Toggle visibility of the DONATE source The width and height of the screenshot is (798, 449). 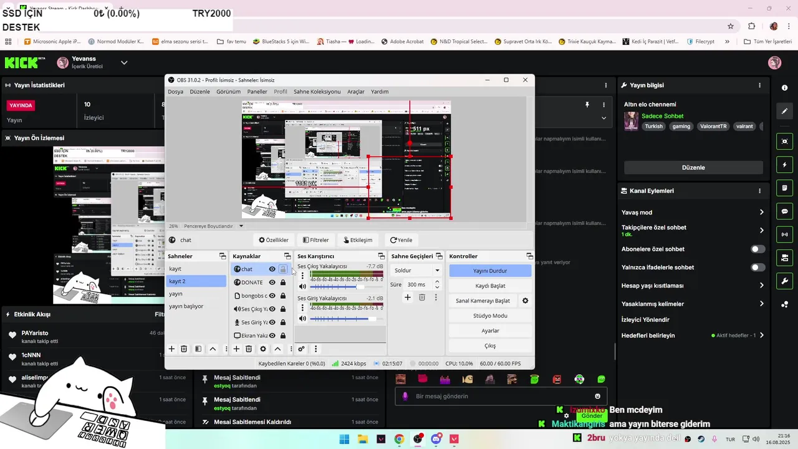[272, 282]
